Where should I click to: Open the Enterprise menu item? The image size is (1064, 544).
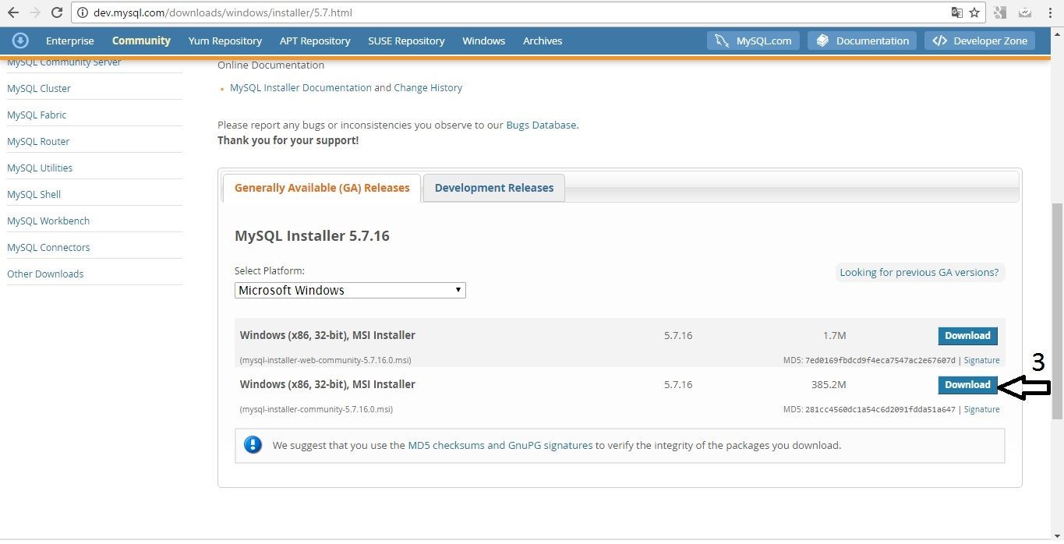69,41
